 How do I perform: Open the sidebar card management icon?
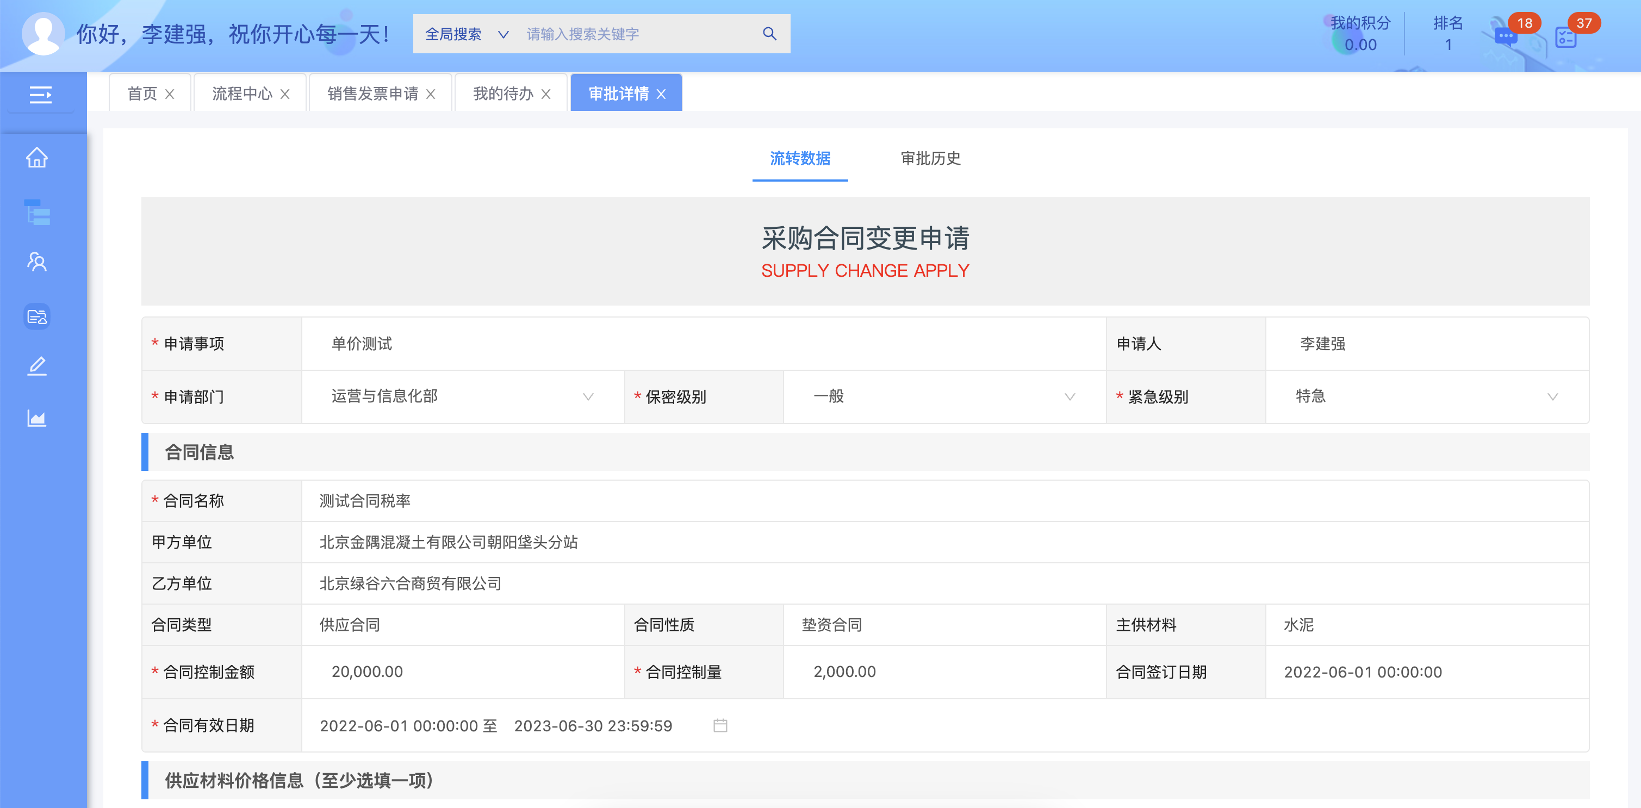tap(37, 316)
